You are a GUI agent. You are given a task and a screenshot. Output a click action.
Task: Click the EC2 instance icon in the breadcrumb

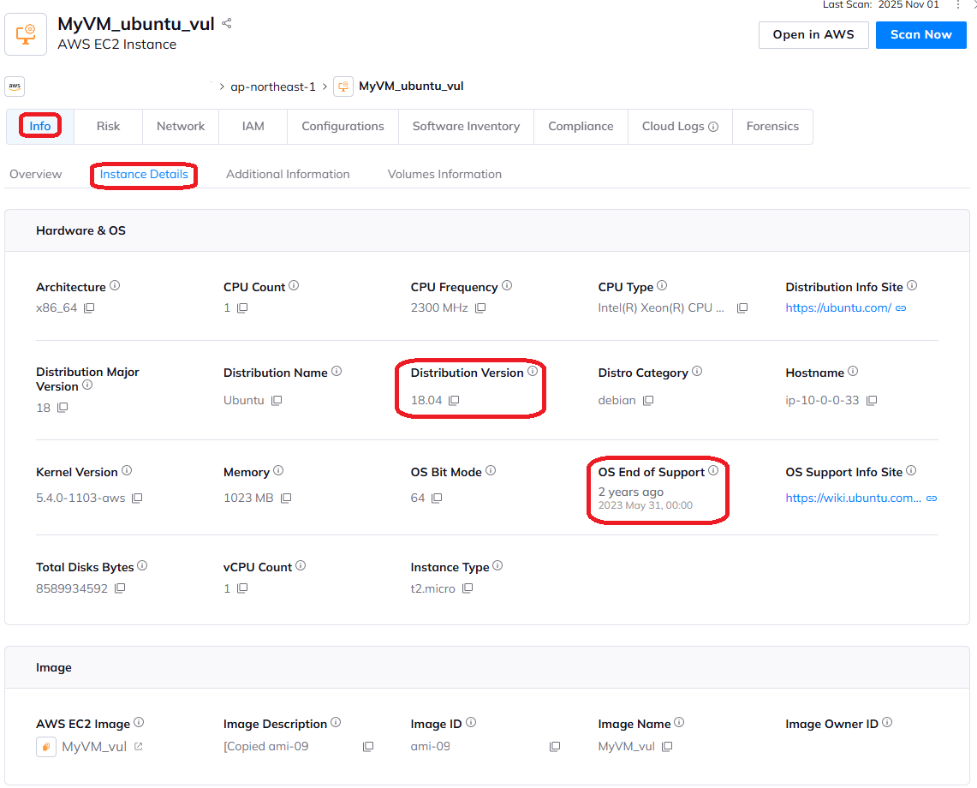[x=343, y=86]
